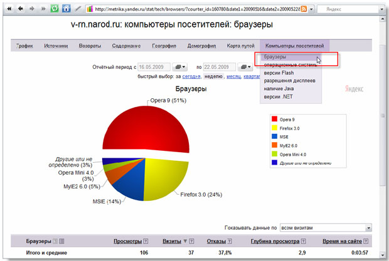389x261 pixels.
Task: Sort table by Просмотры column
Action: pyautogui.click(x=128, y=241)
